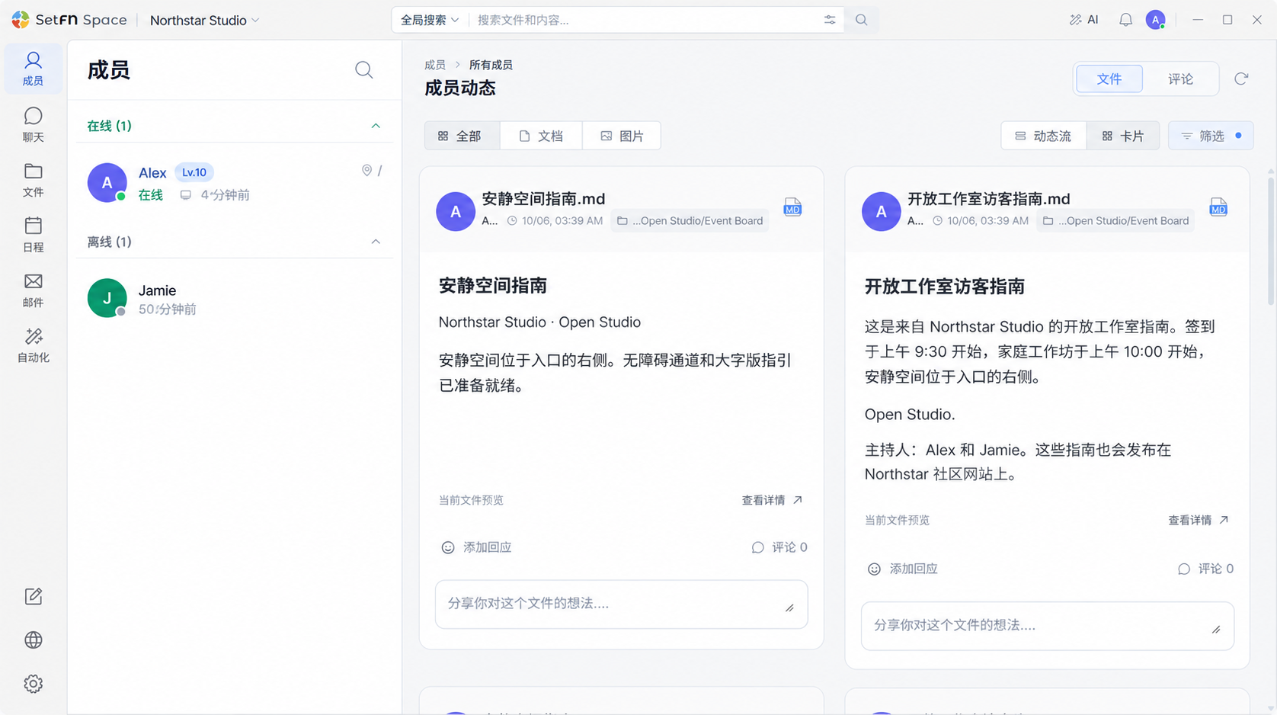Open the Mail (邮件) sidebar section
This screenshot has height=715, width=1277.
[x=33, y=290]
